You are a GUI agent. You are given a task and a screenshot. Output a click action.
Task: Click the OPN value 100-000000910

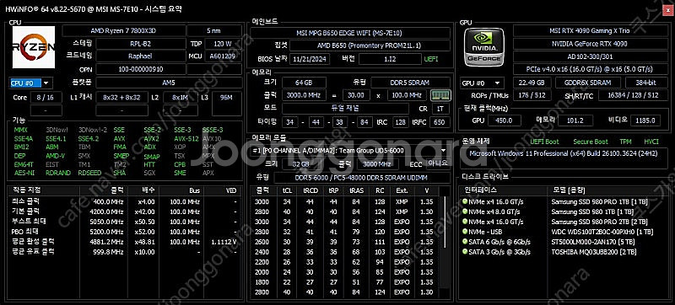click(140, 69)
